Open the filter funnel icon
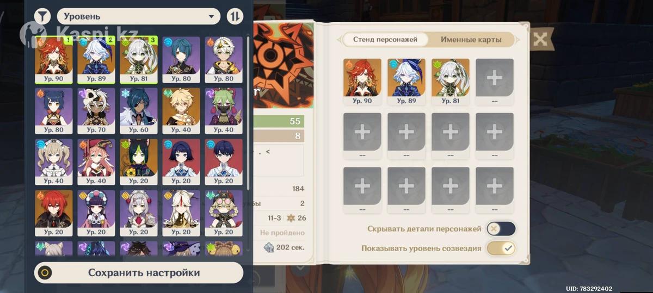 point(42,16)
